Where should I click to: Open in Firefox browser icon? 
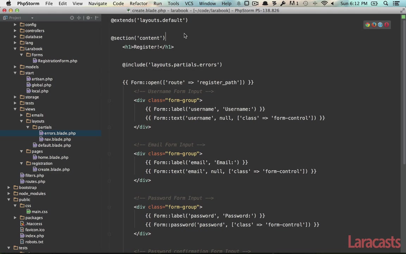click(374, 25)
